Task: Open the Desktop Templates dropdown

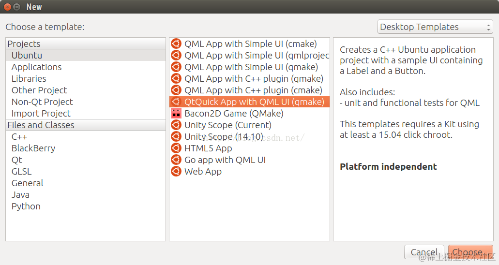Action: (x=435, y=27)
